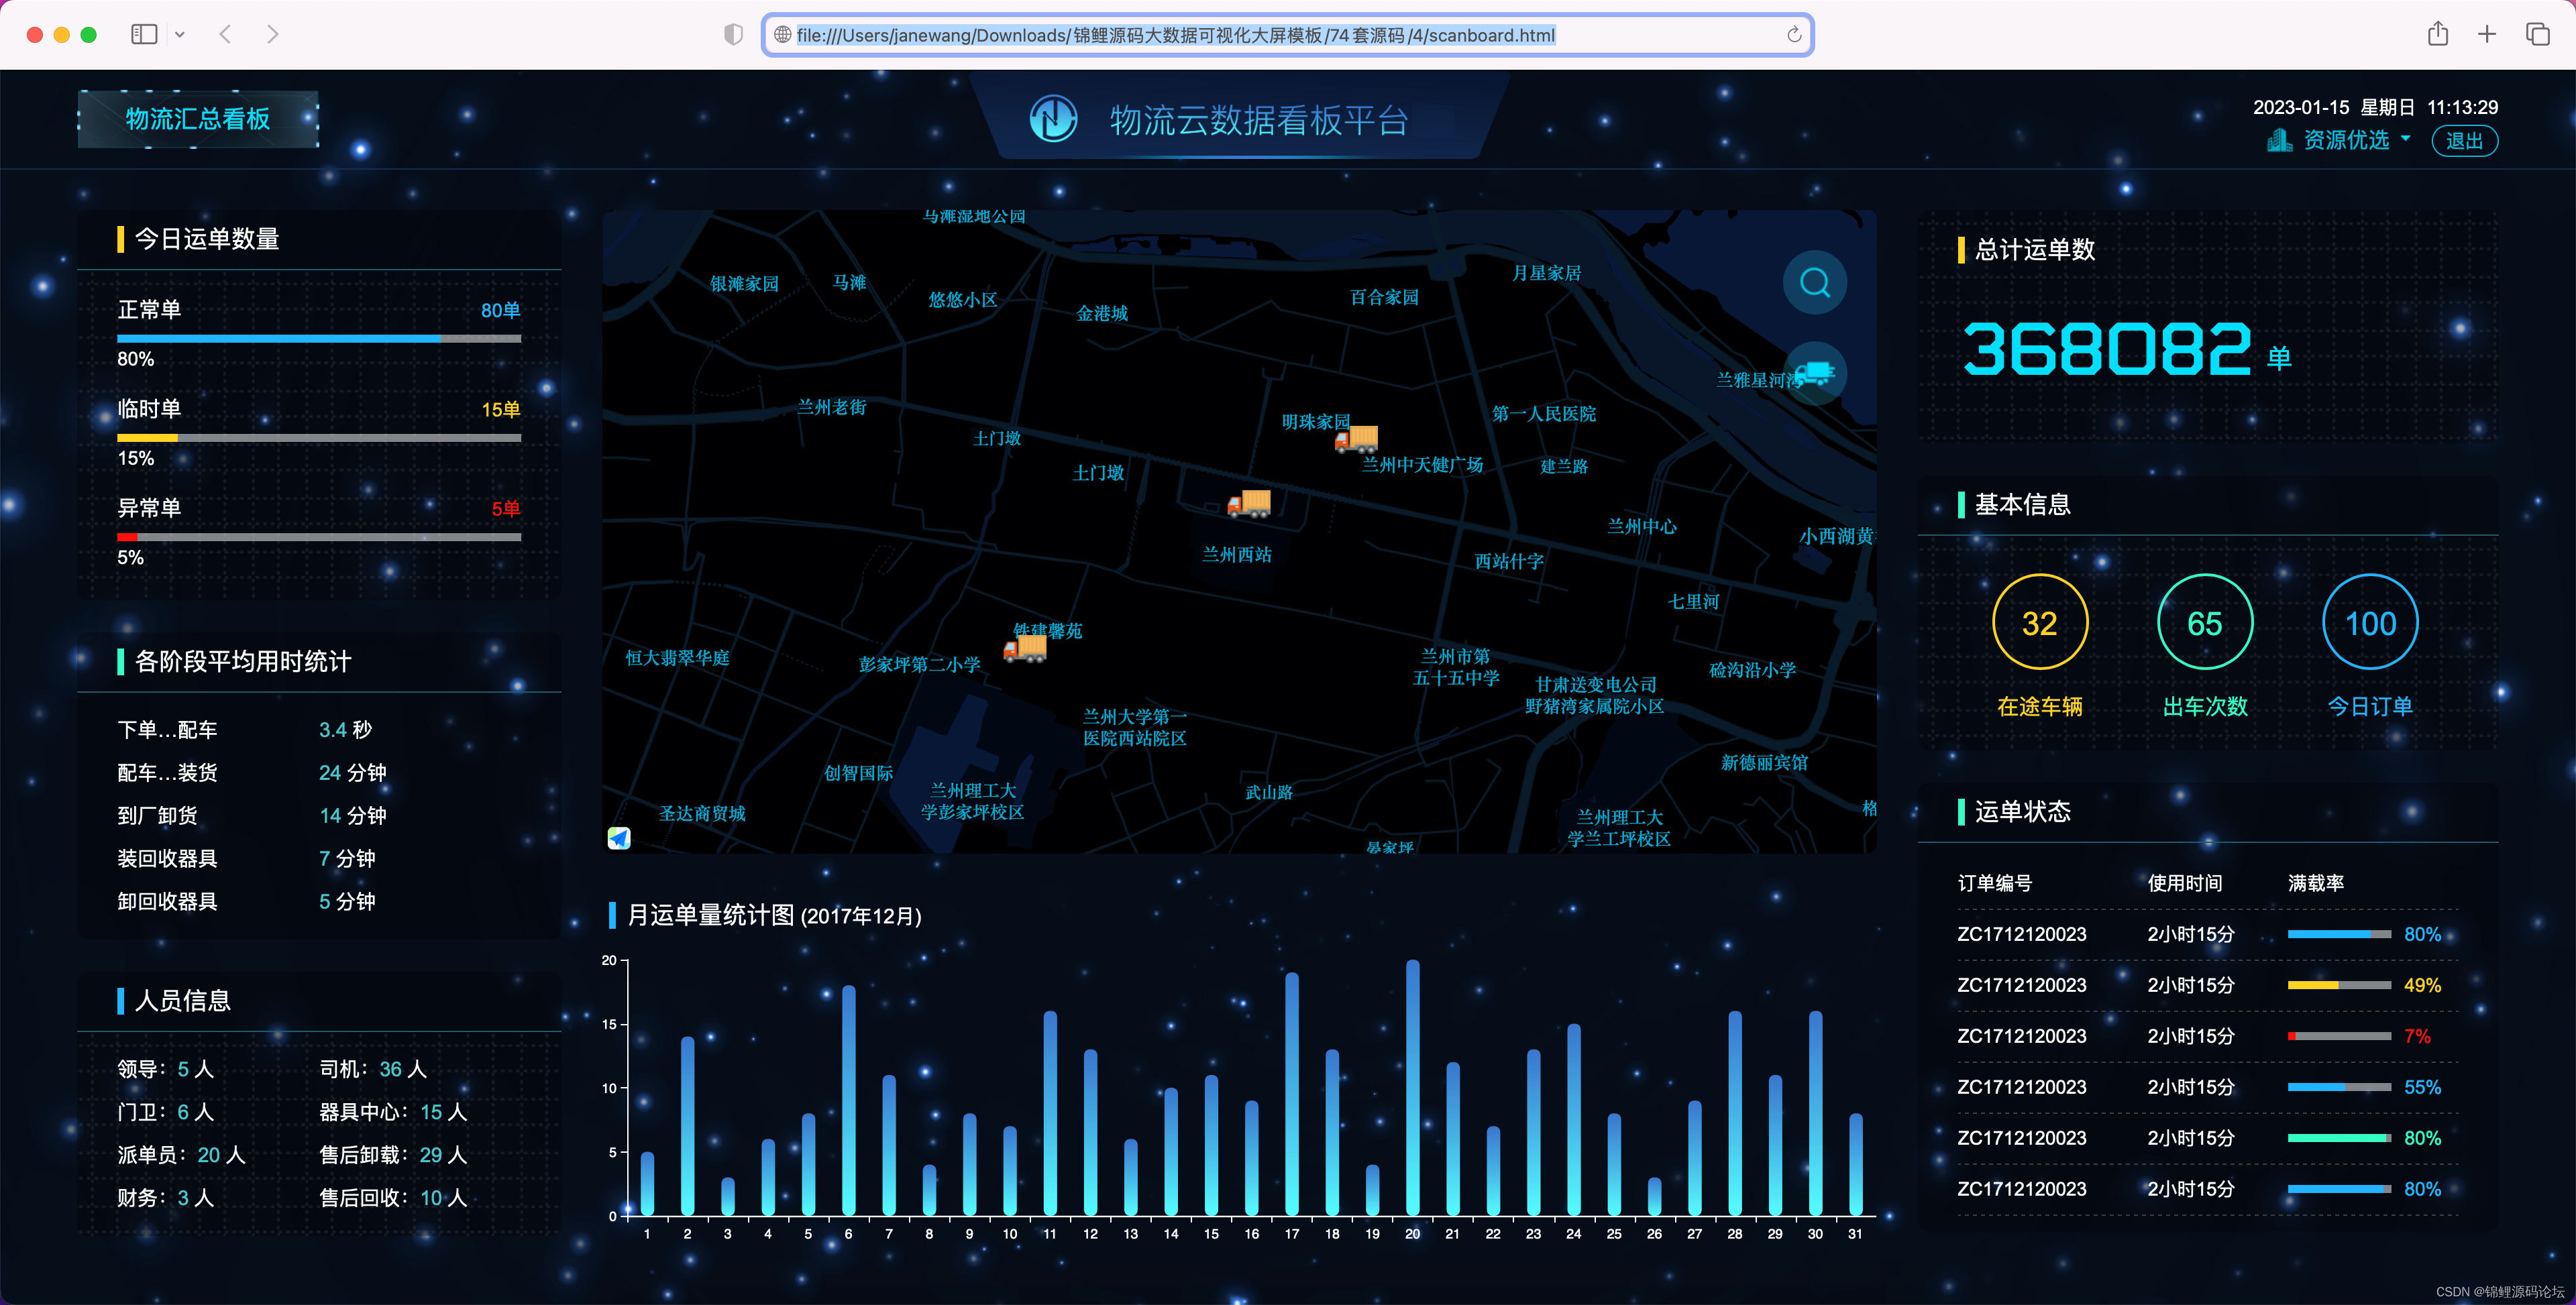
Task: Click the 订单编号 column header
Action: click(x=1994, y=883)
